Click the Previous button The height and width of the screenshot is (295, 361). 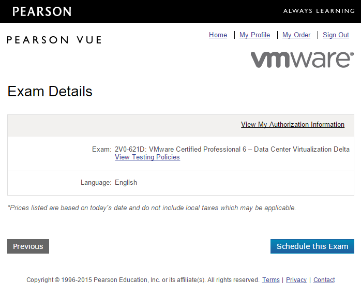tap(28, 246)
